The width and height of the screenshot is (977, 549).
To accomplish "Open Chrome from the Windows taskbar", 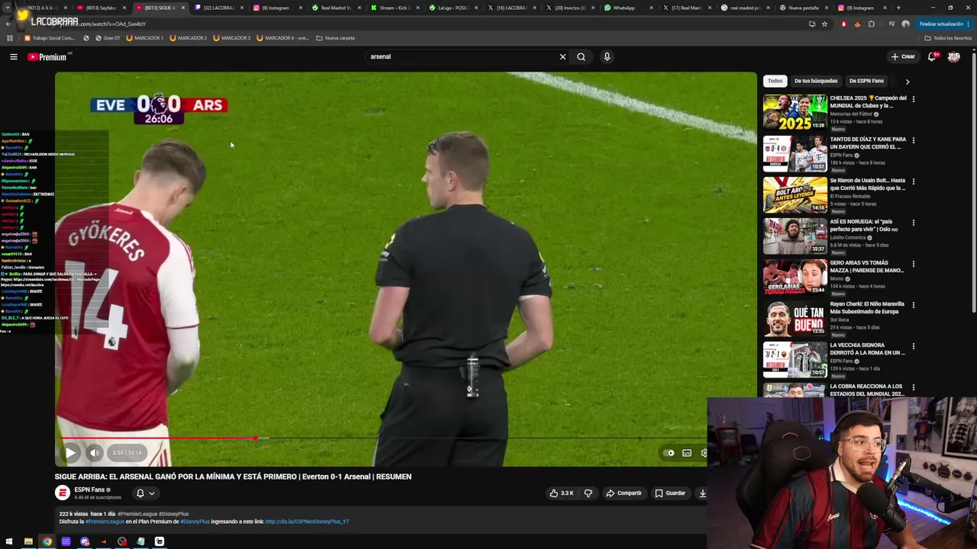I will 47,541.
